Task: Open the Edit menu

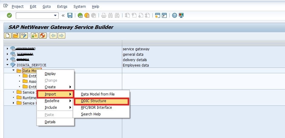Action: pos(33,7)
